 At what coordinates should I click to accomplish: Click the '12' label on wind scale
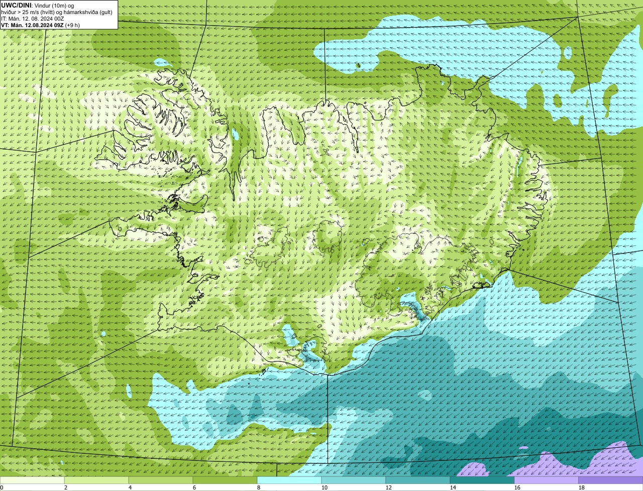[x=389, y=487]
